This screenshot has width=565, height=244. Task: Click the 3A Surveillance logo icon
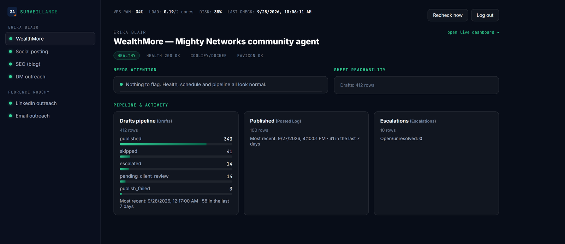[12, 12]
